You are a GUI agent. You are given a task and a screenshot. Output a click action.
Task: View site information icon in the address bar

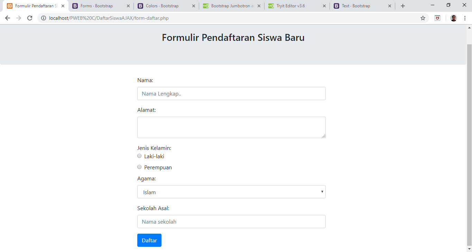44,18
